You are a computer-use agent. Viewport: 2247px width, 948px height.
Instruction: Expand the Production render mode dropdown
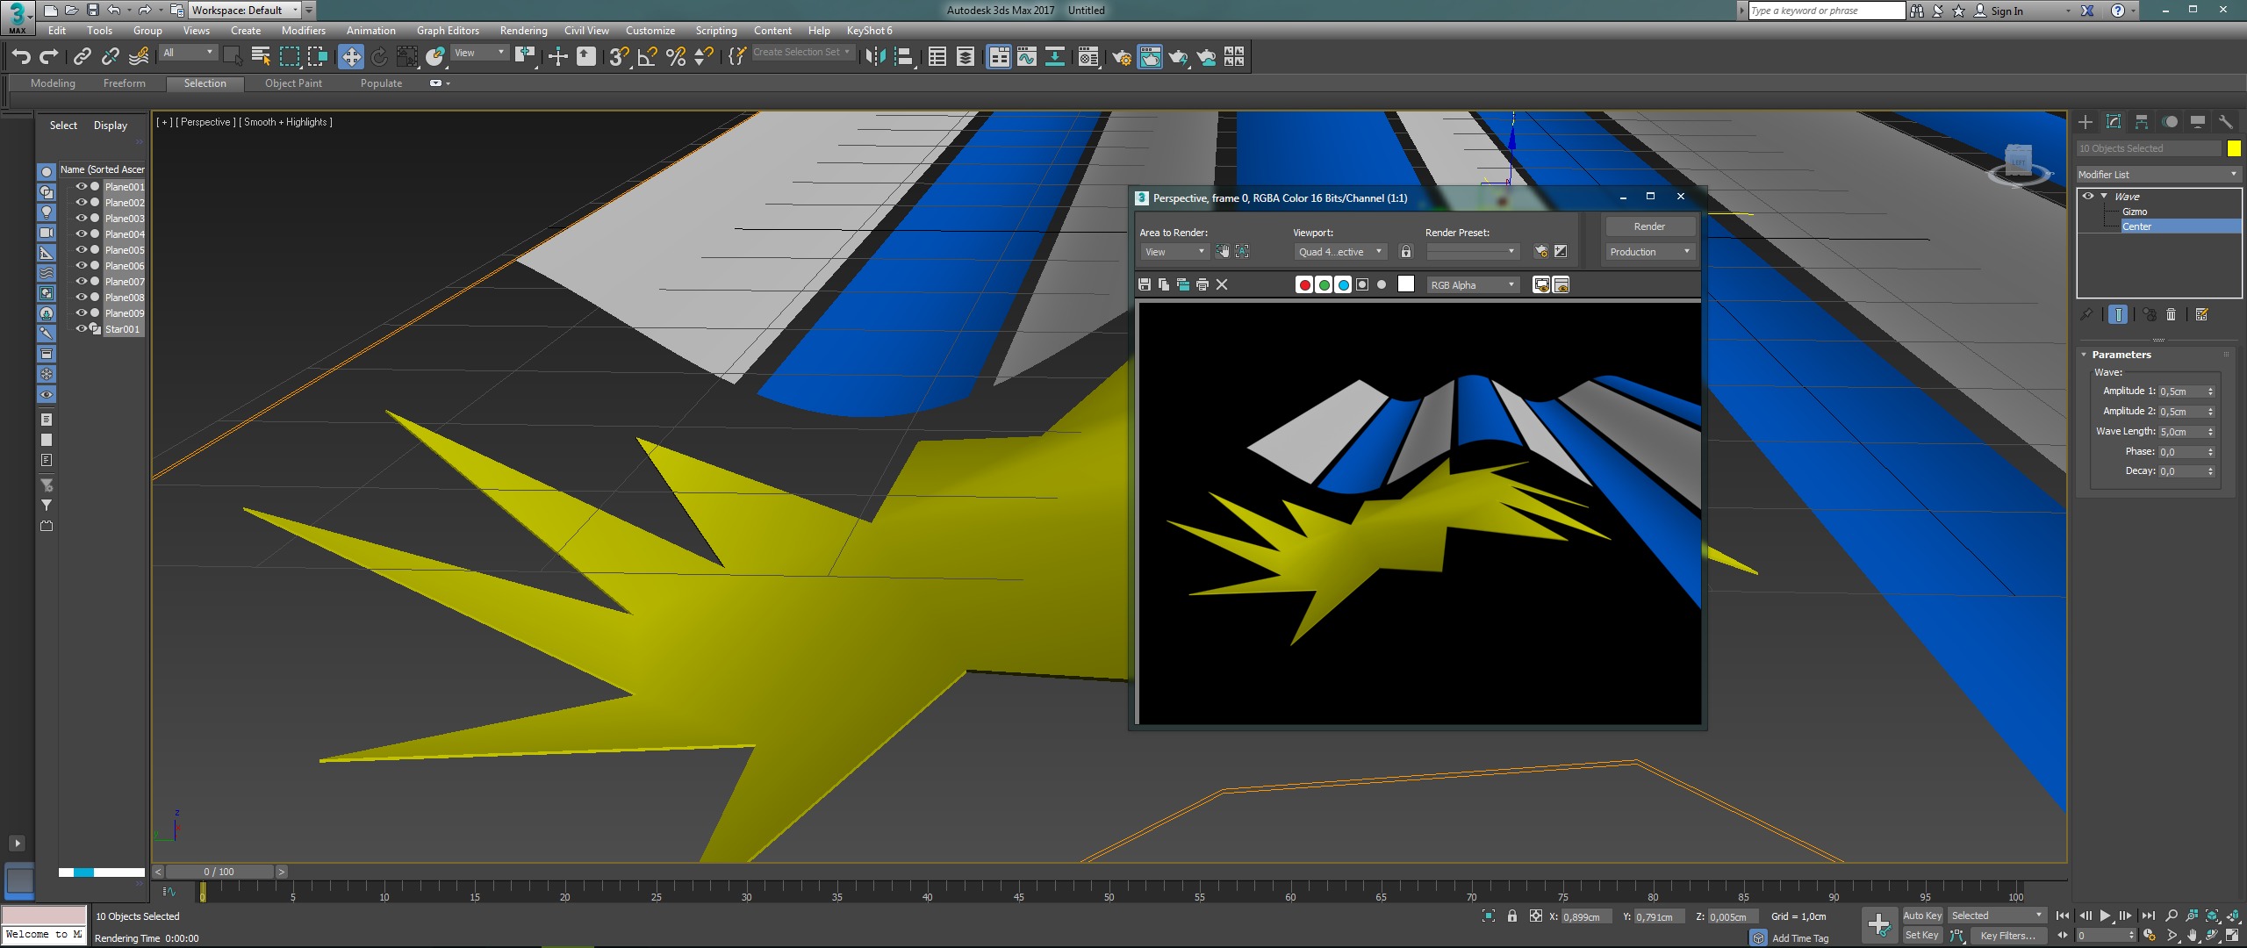tap(1649, 252)
